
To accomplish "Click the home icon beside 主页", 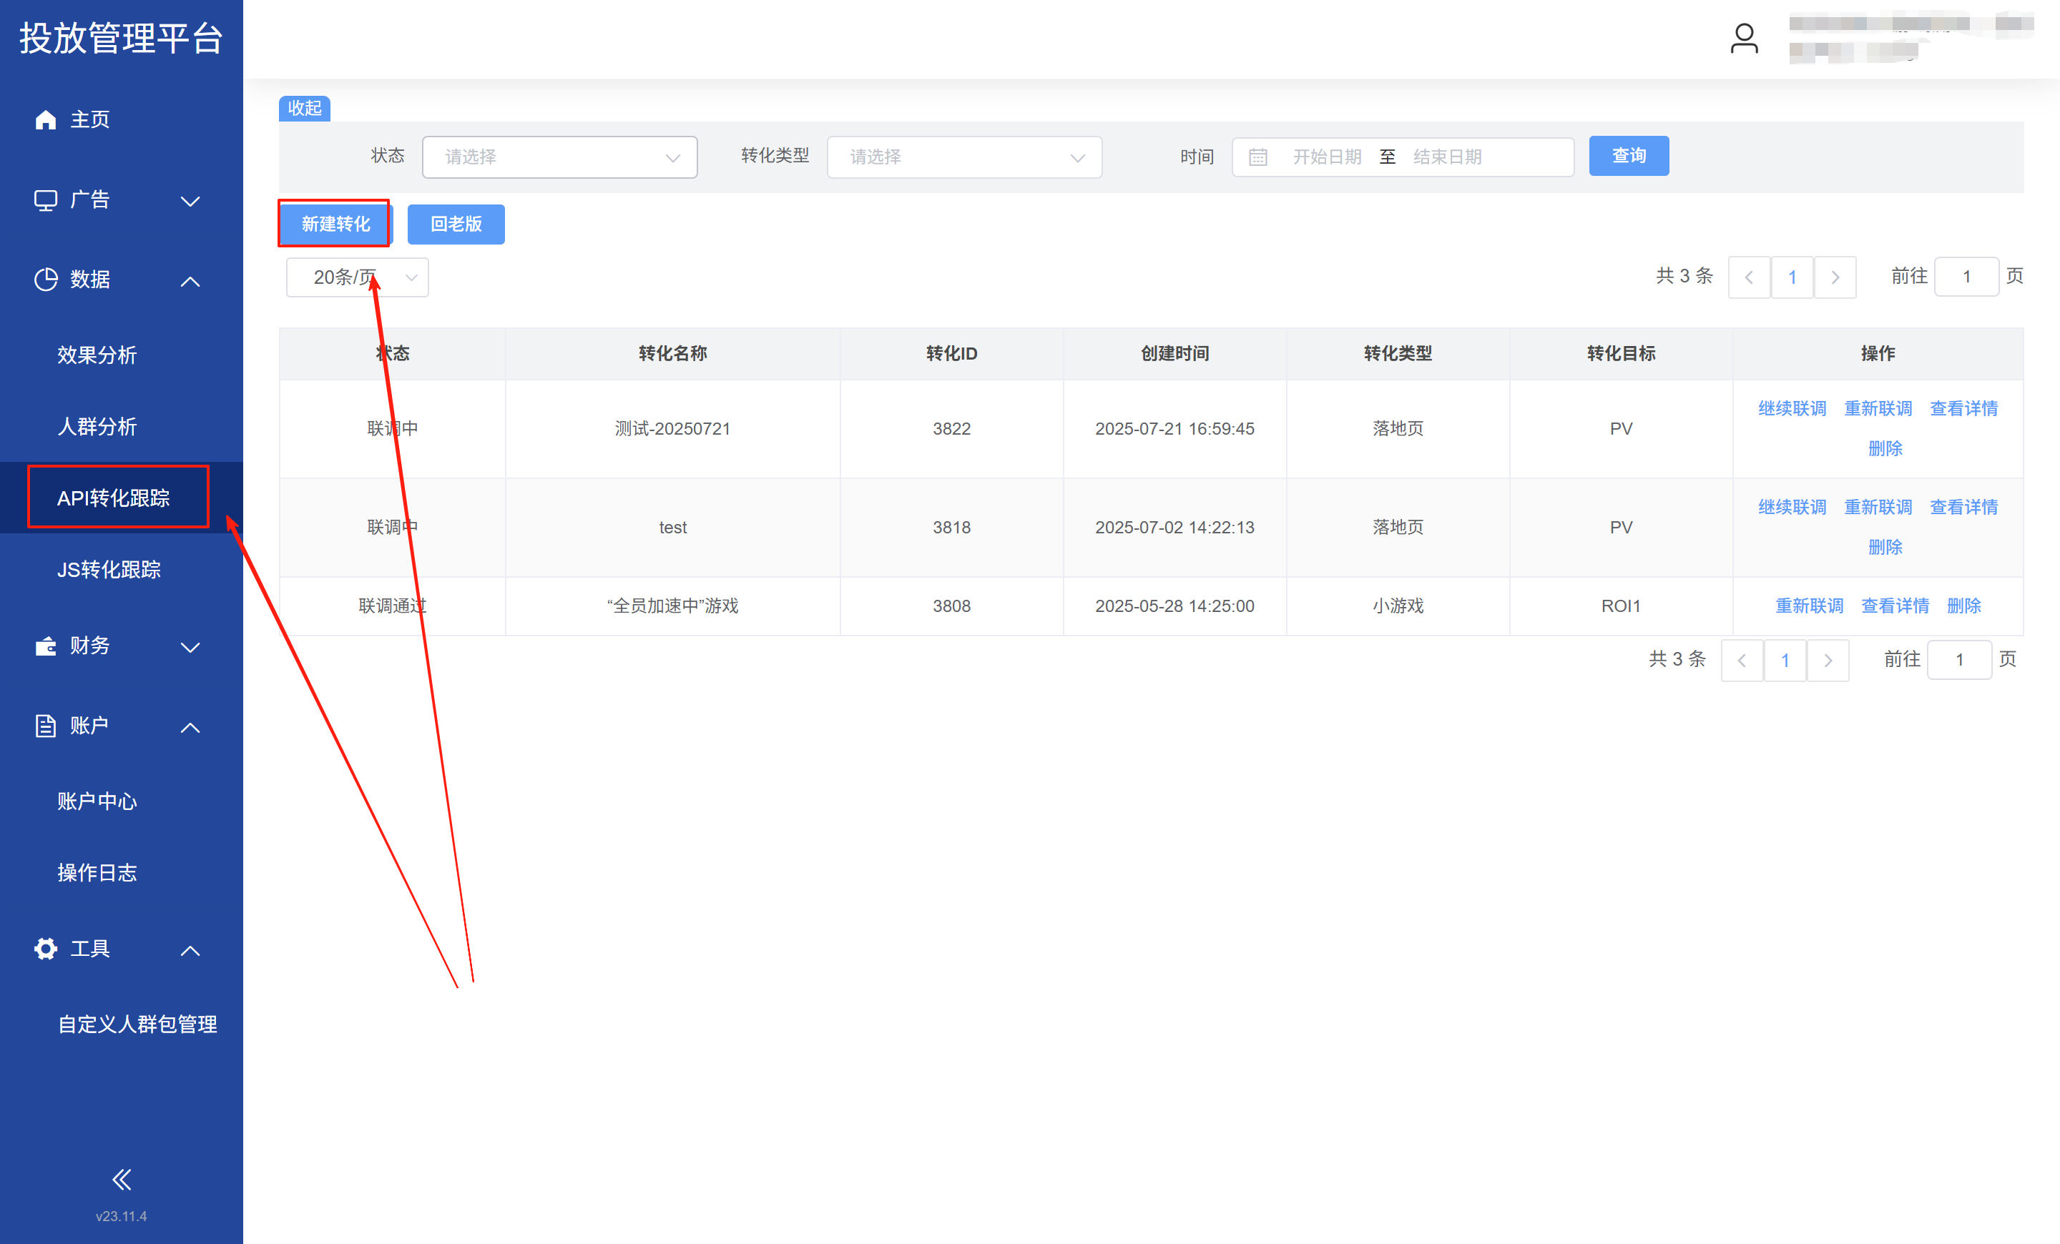I will [x=46, y=119].
